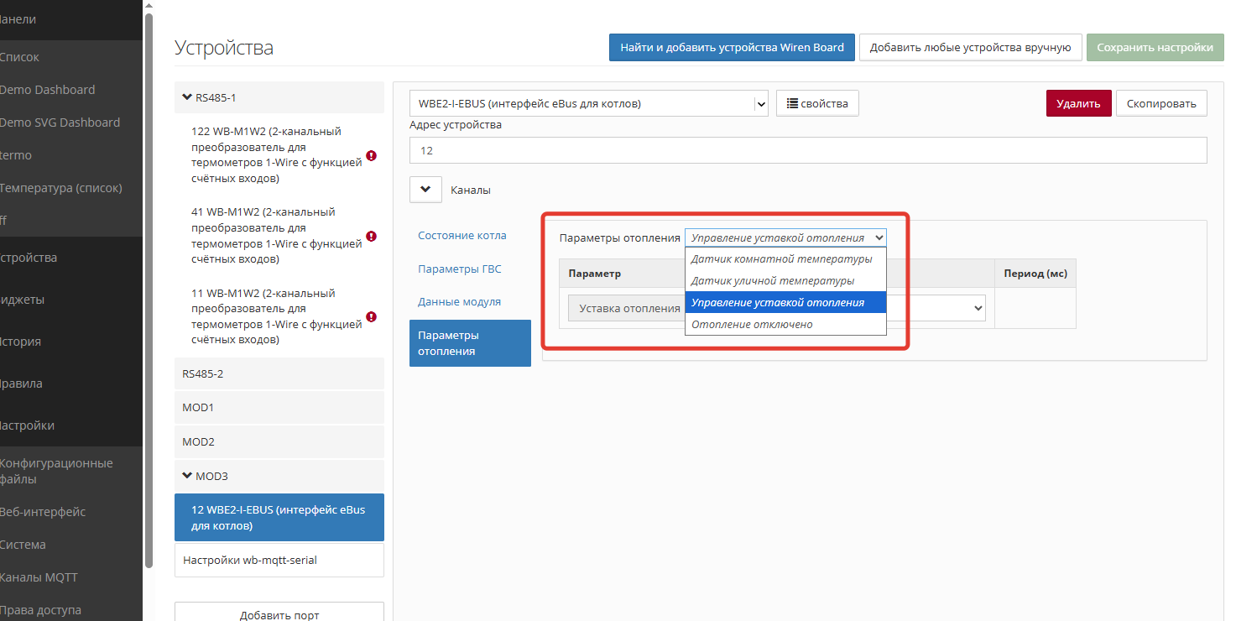Switch to 'Состояние котла' tab

[462, 236]
